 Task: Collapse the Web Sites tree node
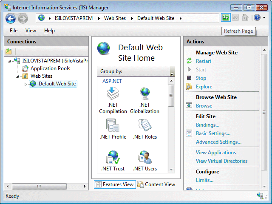point(18,76)
